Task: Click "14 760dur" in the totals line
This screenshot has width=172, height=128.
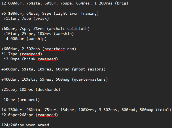Action: pyautogui.click(x=12, y=110)
